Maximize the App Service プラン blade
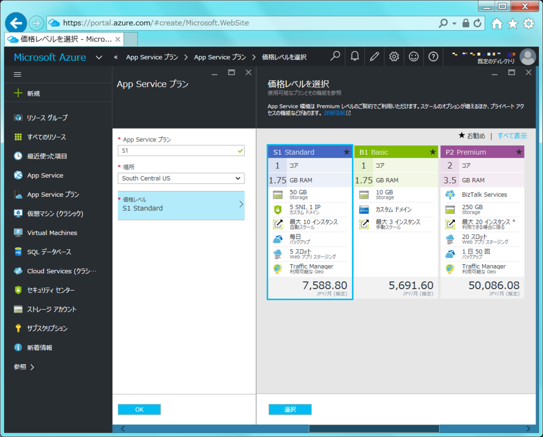 pyautogui.click(x=231, y=72)
